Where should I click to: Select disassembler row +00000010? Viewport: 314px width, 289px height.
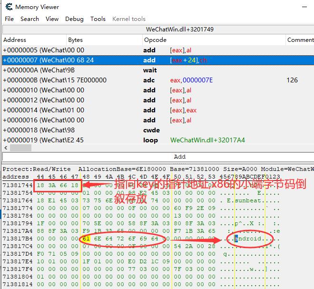[158, 90]
